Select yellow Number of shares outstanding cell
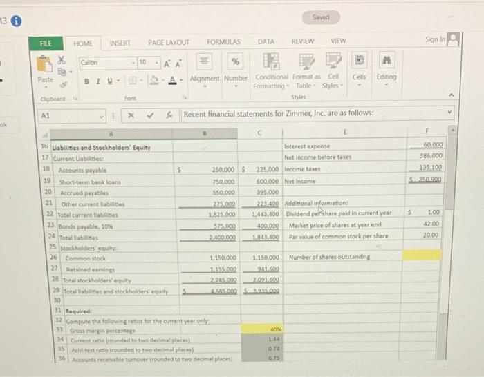Screen dimensions: 484x377 point(422,255)
